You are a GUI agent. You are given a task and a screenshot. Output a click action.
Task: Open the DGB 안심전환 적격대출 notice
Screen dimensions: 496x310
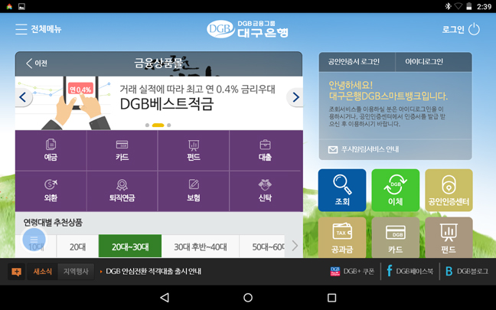[153, 272]
